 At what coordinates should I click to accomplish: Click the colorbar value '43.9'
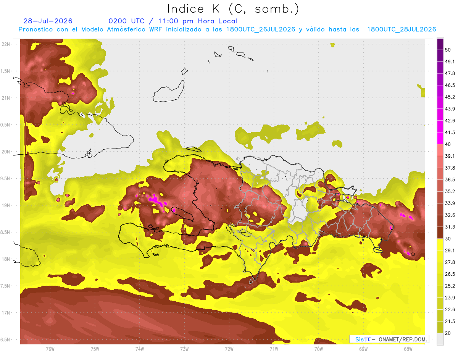[450, 109]
